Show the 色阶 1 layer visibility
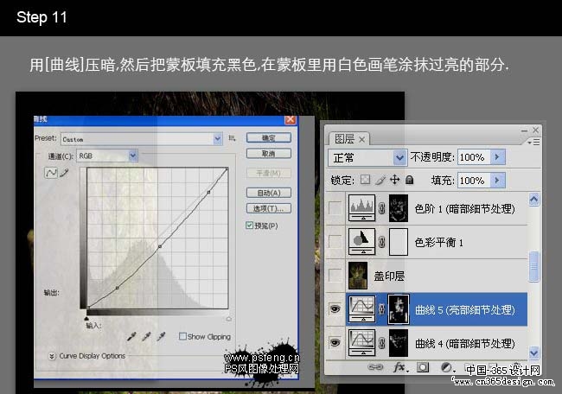 335,207
